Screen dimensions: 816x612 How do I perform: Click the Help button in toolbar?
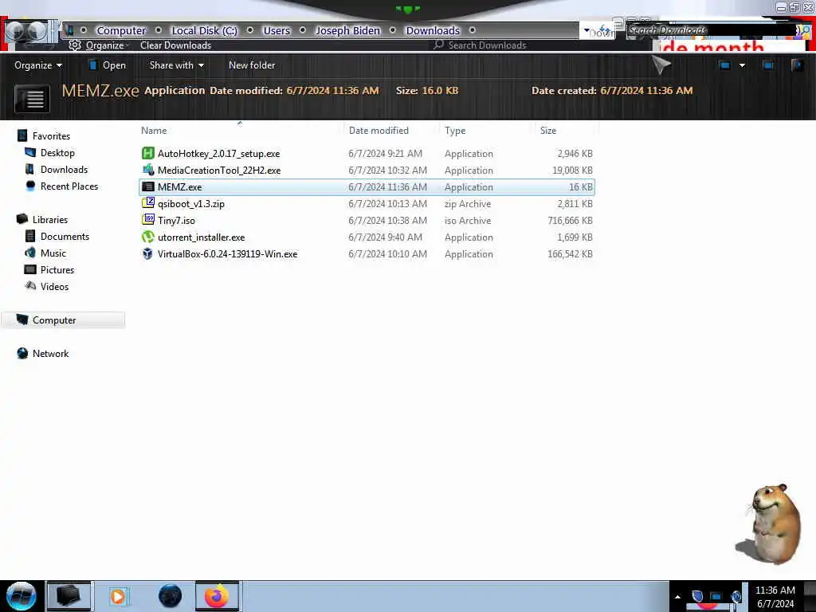pyautogui.click(x=797, y=65)
